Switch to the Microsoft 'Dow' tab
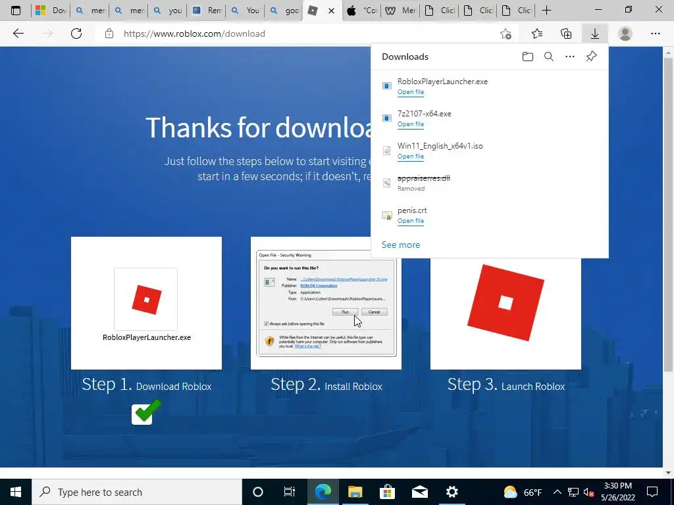Viewport: 674px width, 505px height. coord(51,11)
